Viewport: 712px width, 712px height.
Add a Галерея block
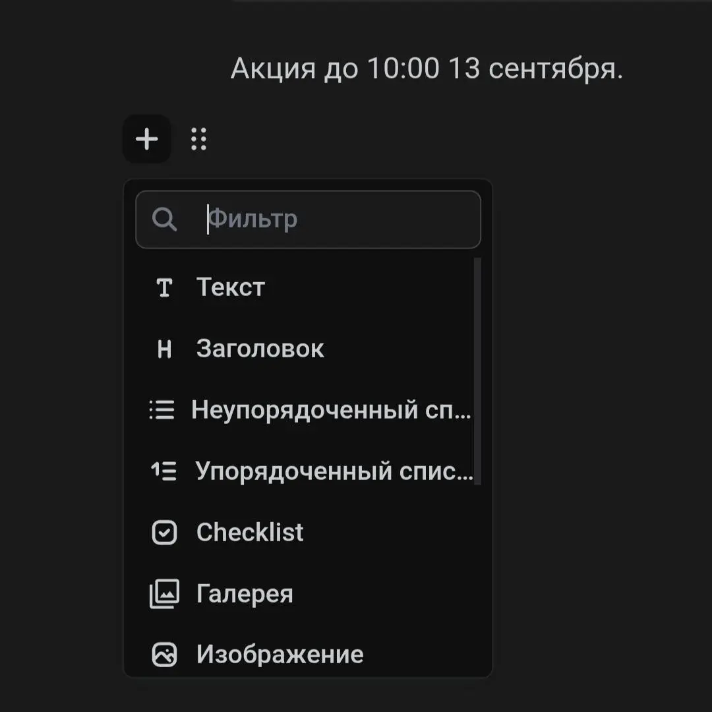tap(245, 594)
